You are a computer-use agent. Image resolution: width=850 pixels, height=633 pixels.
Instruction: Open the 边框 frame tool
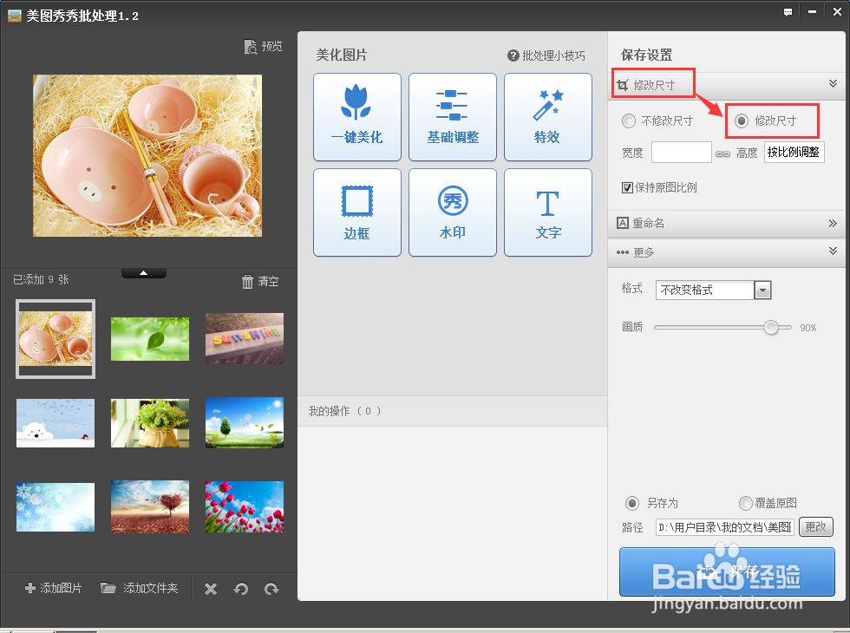(356, 212)
